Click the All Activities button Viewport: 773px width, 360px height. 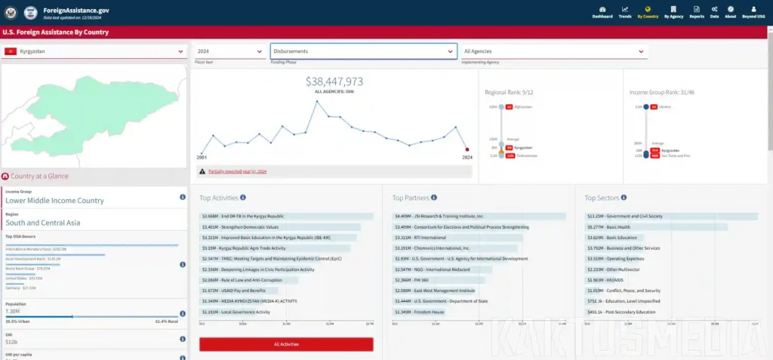[x=286, y=344]
